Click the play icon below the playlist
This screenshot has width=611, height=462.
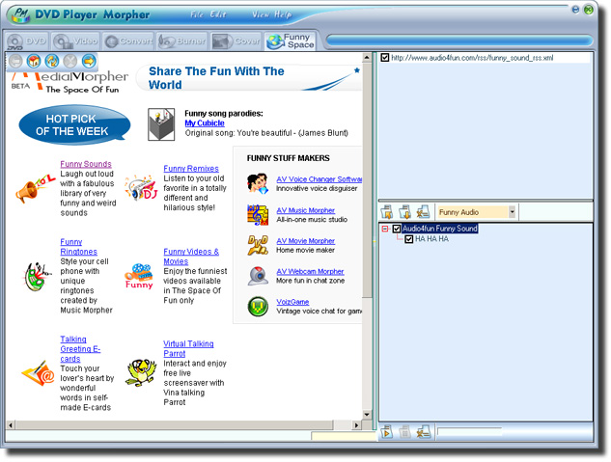coord(386,431)
